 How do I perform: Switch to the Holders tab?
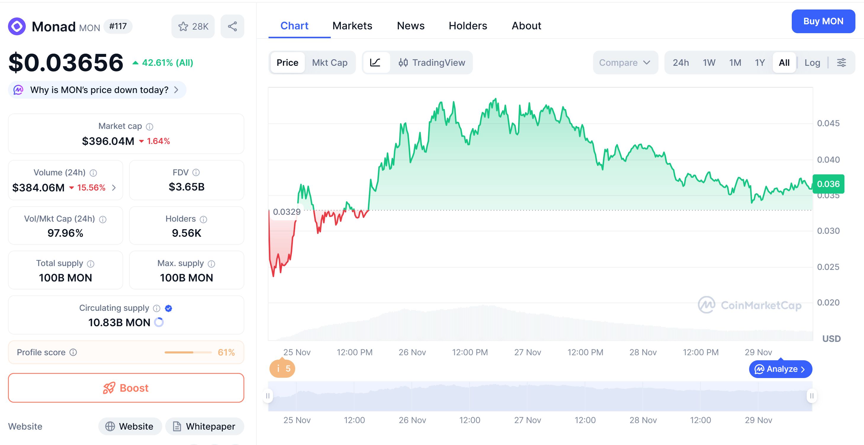468,26
